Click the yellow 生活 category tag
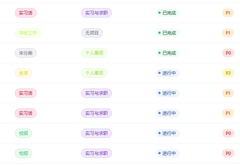Image resolution: width=240 pixels, height=165 pixels. (23, 73)
